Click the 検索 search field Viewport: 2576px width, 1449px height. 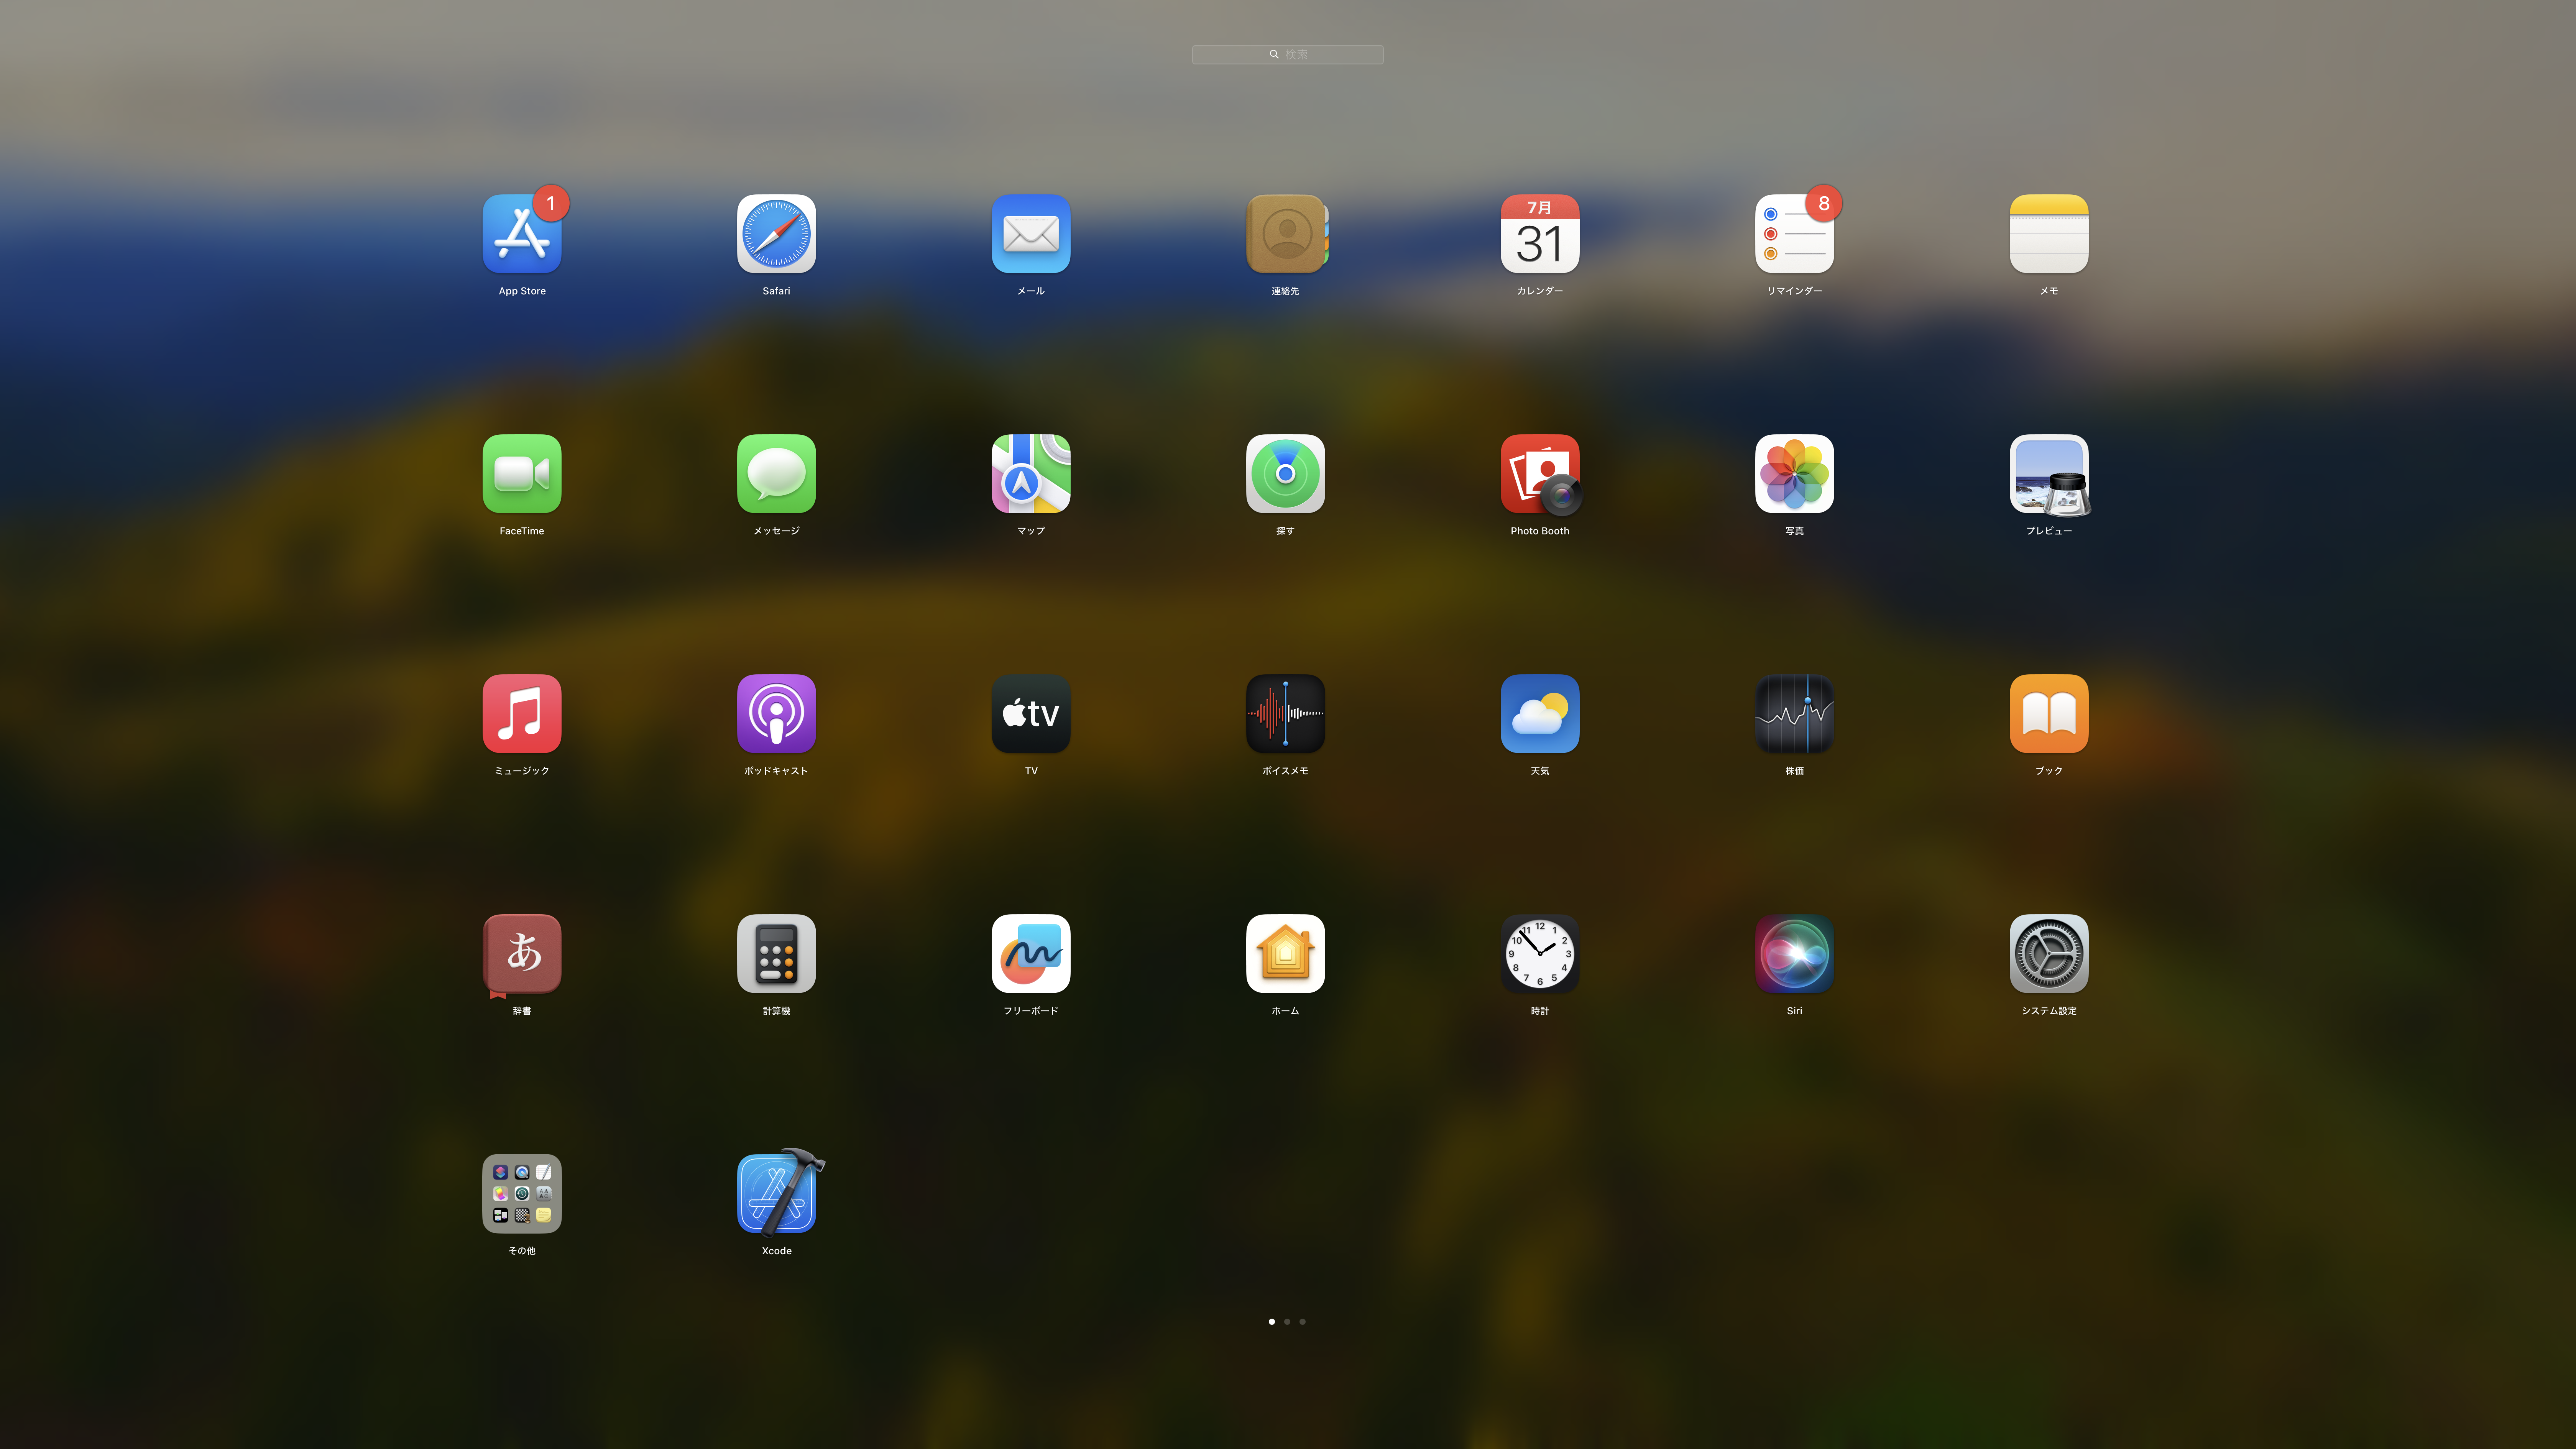point(1288,54)
